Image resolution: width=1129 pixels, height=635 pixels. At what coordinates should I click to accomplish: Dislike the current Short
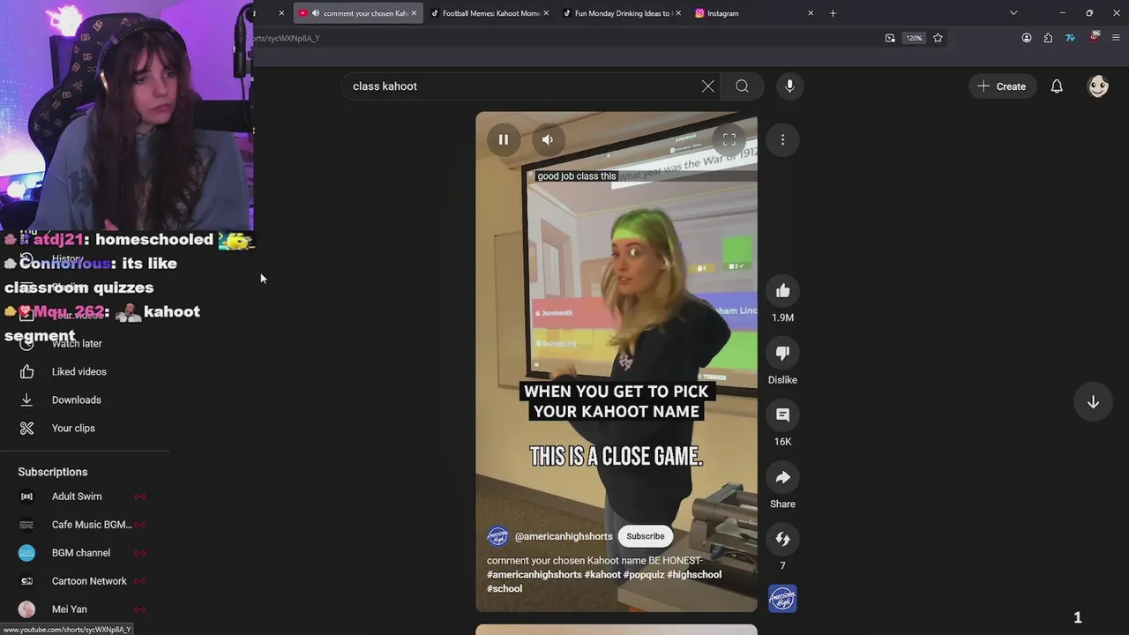[x=782, y=353]
